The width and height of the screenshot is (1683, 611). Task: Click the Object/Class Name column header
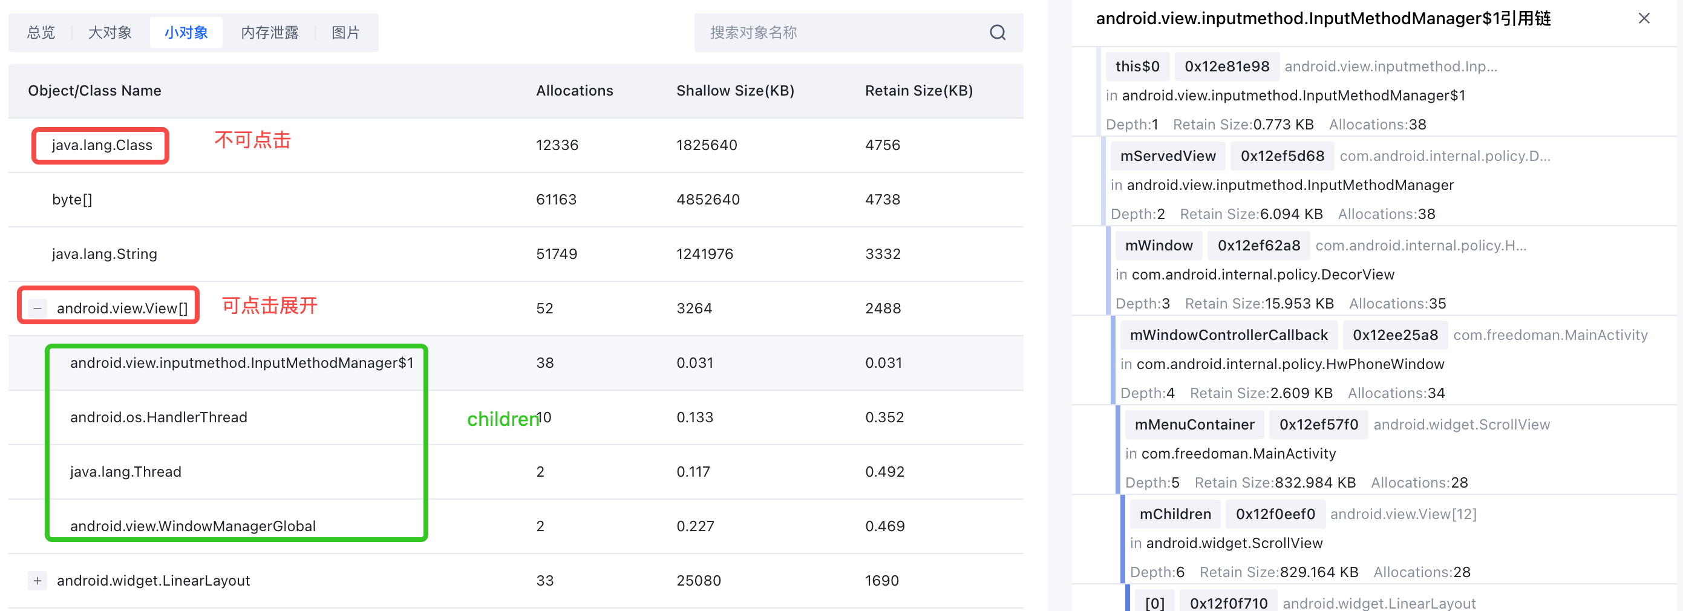point(95,91)
